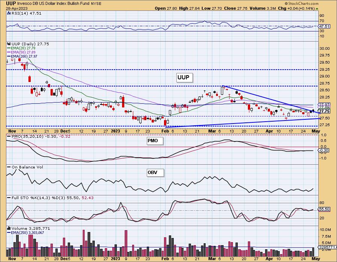Click the Chg +0.04 (+0.14%) value
The image size is (337, 262).
click(x=297, y=8)
